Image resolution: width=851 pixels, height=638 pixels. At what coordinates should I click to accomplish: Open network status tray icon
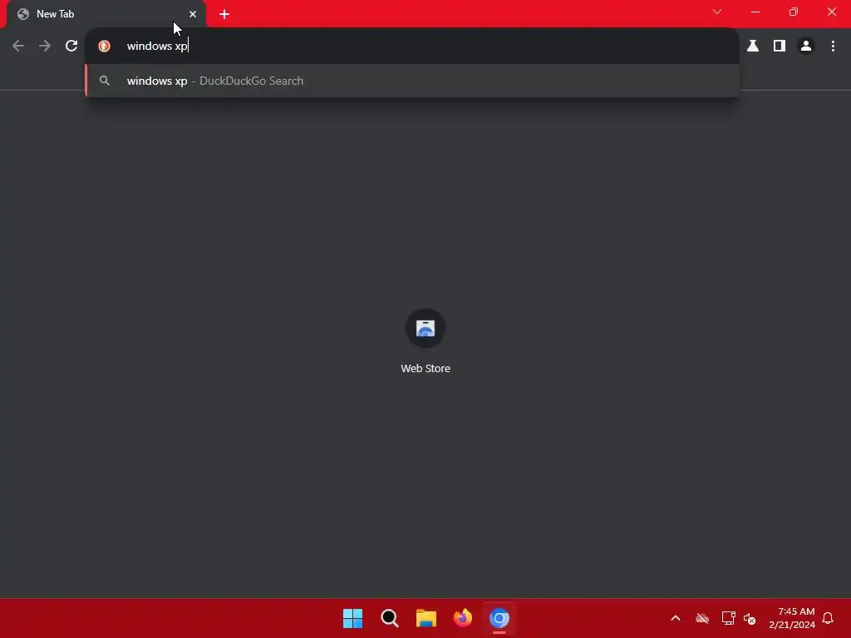pyautogui.click(x=728, y=618)
